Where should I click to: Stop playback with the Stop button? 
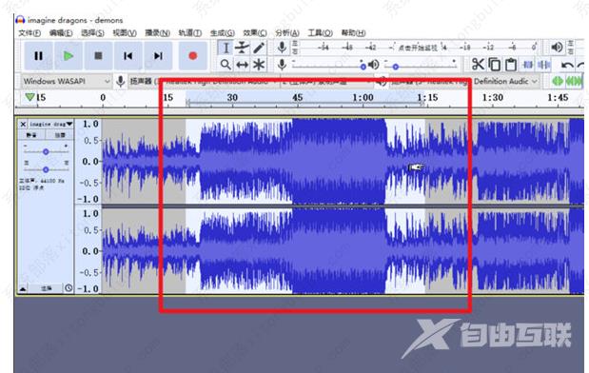click(x=98, y=56)
